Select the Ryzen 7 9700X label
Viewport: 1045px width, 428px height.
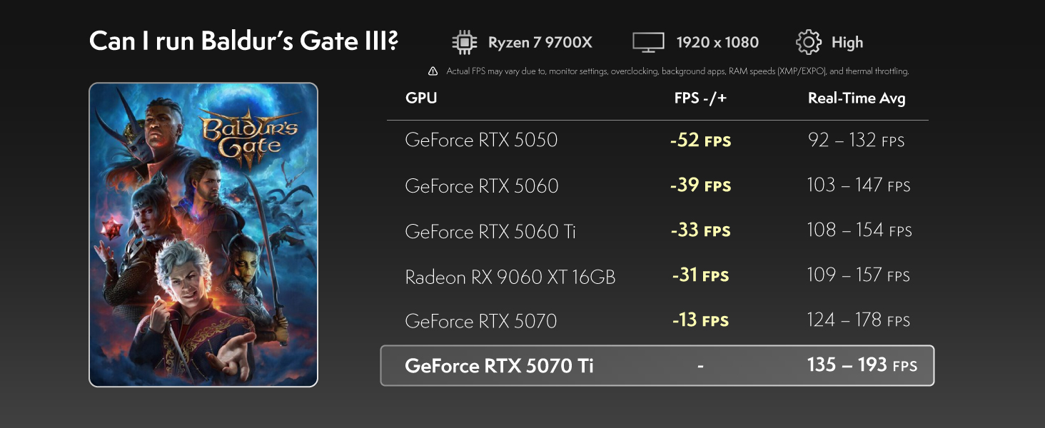coord(540,42)
